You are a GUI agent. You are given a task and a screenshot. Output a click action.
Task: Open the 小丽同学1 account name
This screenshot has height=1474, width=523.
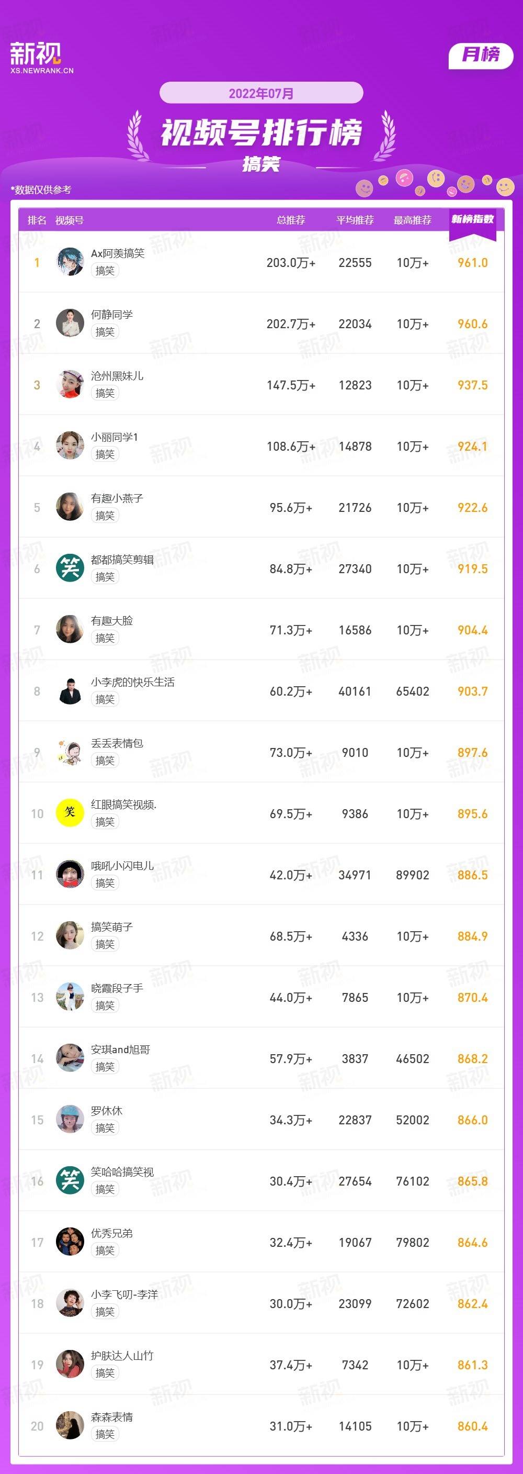115,437
